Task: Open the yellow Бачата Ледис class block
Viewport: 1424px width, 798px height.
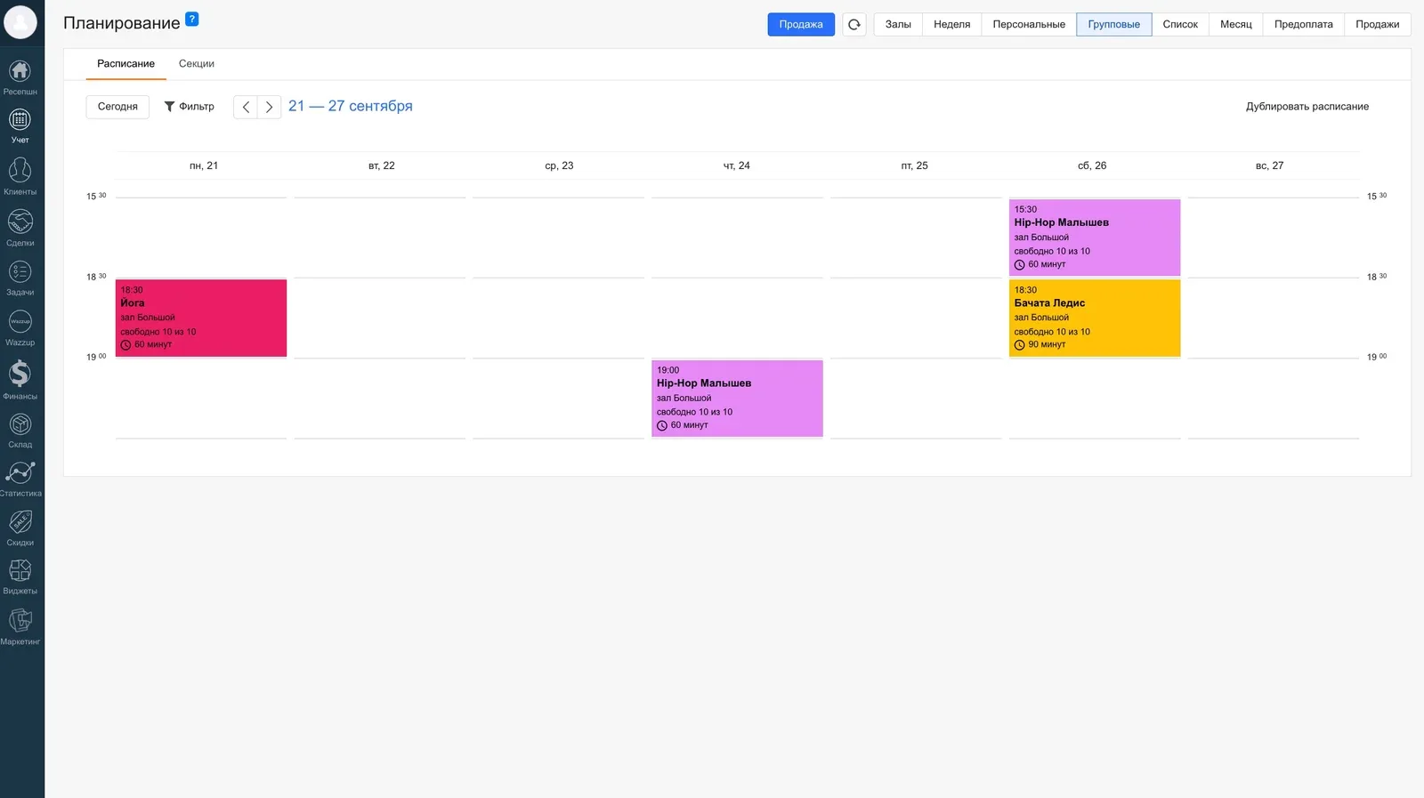Action: [x=1095, y=318]
